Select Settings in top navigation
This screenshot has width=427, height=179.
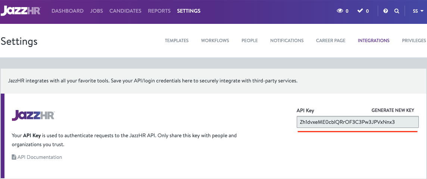pyautogui.click(x=189, y=11)
